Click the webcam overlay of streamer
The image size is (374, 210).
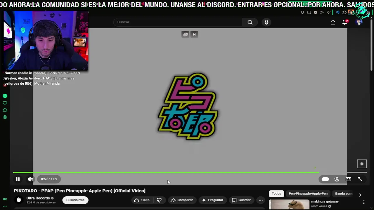click(x=46, y=41)
